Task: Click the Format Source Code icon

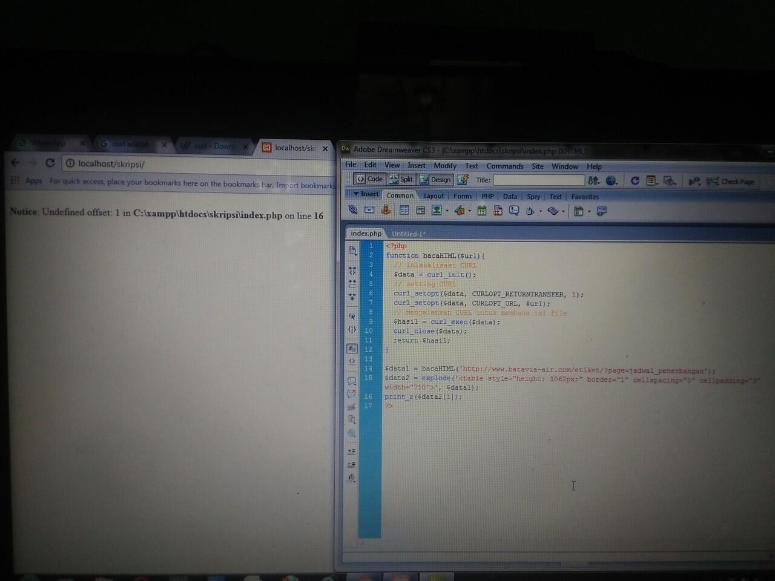Action: (352, 478)
